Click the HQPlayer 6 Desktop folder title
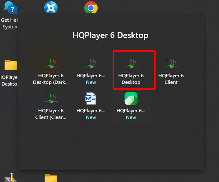This screenshot has height=182, width=219. coord(111,35)
